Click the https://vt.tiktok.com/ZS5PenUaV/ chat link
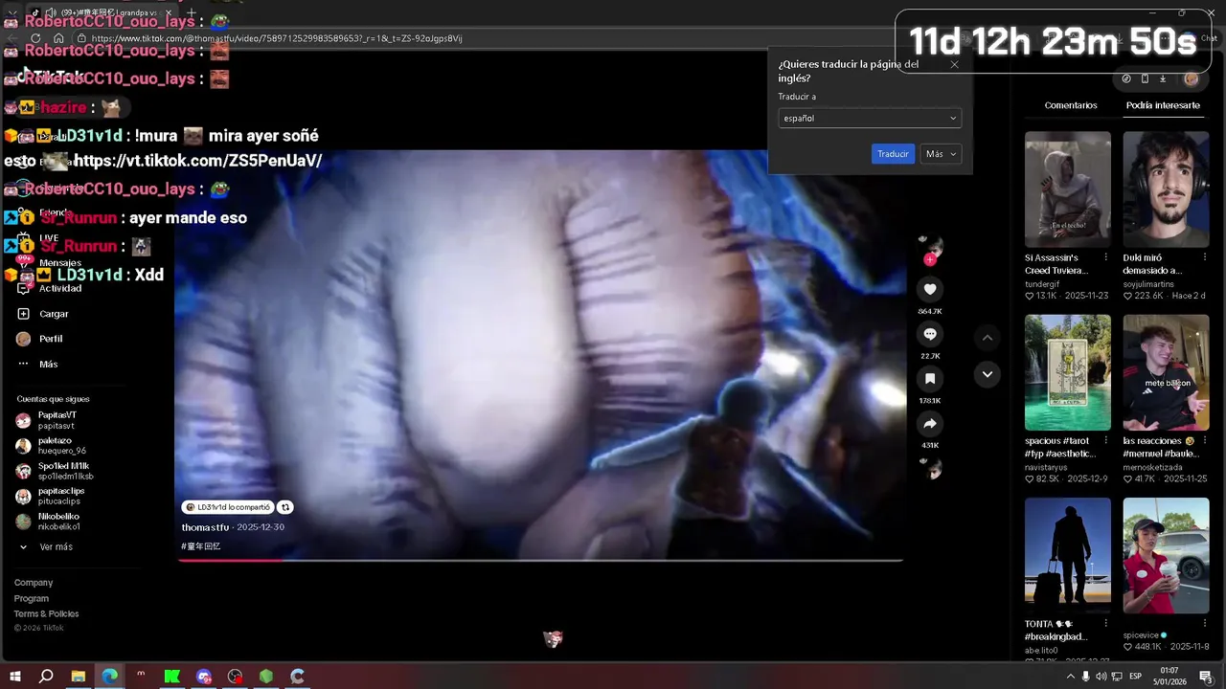1226x689 pixels. [x=197, y=161]
